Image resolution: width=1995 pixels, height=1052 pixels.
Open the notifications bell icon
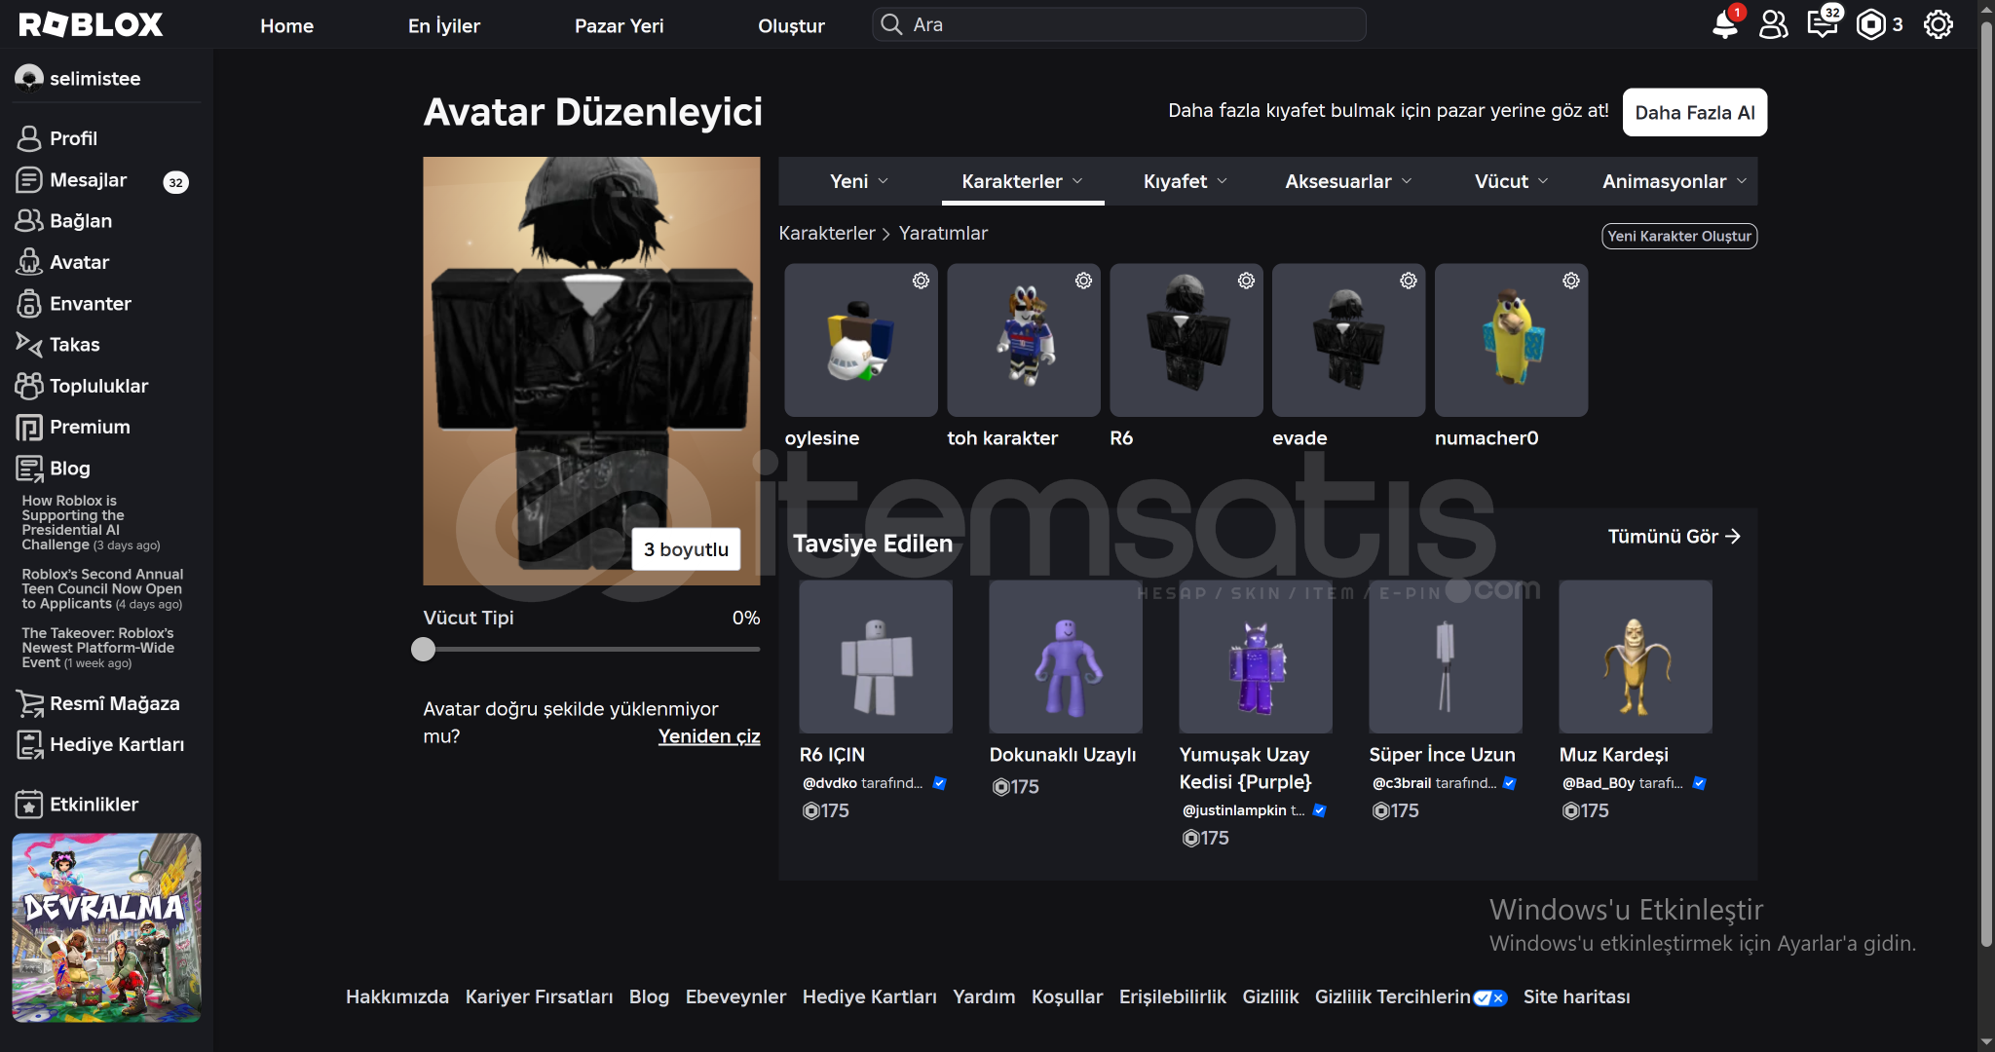tap(1725, 24)
